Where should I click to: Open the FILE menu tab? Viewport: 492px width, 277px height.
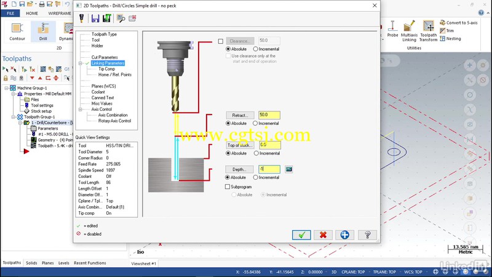[x=10, y=13]
